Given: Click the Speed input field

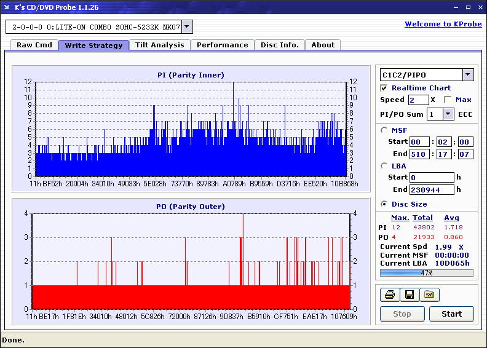Looking at the screenshot, I should click(418, 100).
